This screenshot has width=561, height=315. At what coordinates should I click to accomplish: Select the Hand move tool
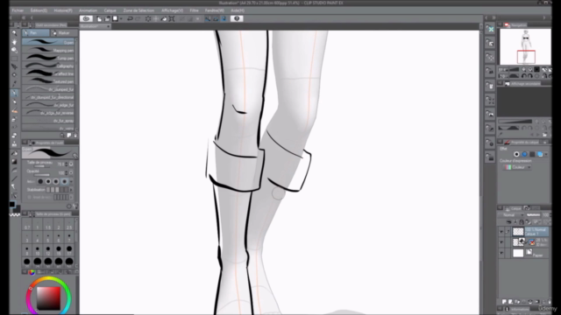click(14, 42)
